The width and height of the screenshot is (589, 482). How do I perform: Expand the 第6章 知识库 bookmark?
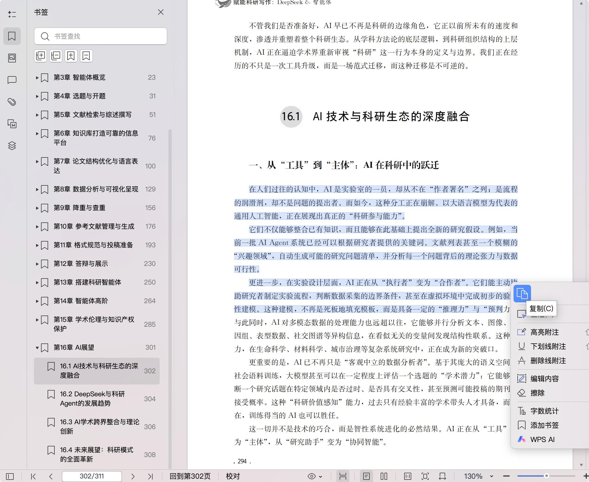[37, 134]
